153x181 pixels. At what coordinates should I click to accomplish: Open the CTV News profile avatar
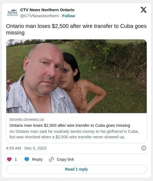coord(13,13)
